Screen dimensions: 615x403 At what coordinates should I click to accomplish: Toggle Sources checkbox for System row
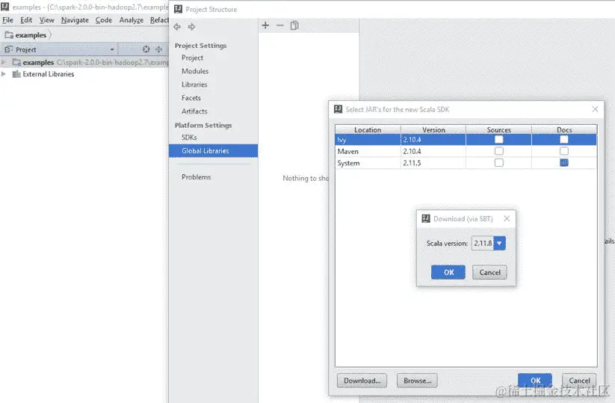click(x=499, y=162)
